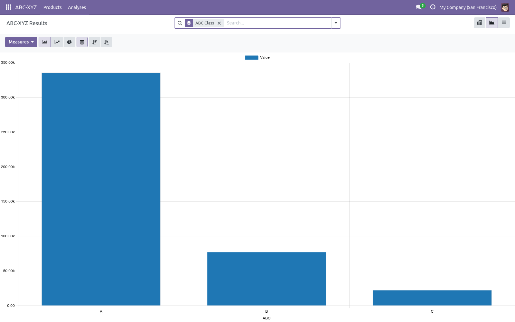Remove the ABC Class search facet

[219, 23]
